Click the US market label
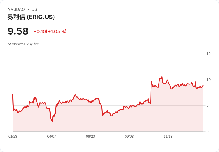219x152 pixels. [34, 9]
